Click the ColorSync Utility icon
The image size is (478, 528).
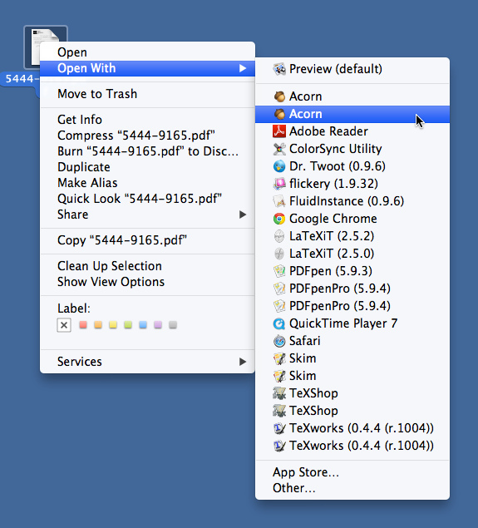pos(279,149)
